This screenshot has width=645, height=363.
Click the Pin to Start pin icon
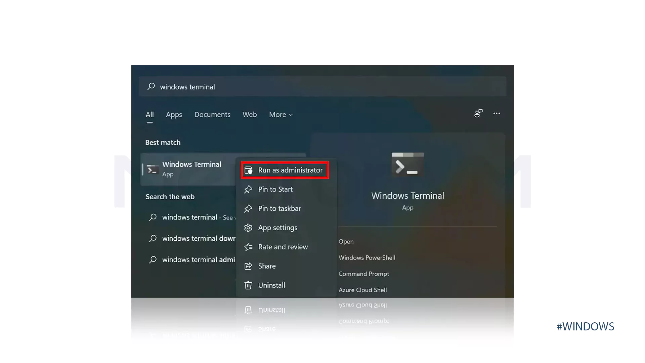[x=248, y=189]
